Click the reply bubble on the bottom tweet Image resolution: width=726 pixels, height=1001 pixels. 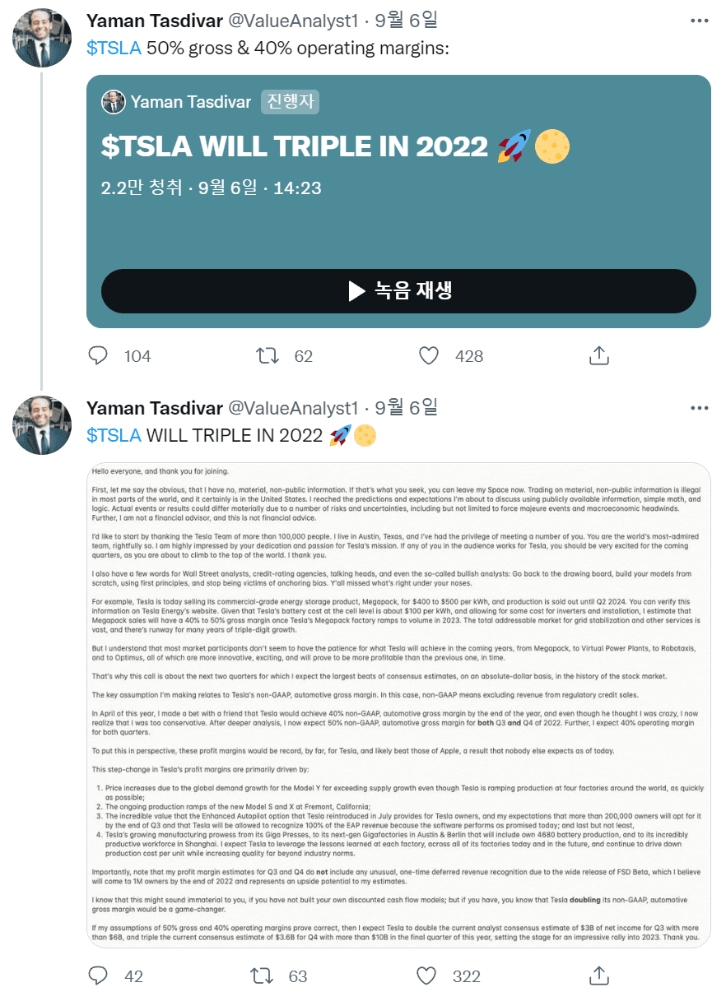(x=98, y=976)
